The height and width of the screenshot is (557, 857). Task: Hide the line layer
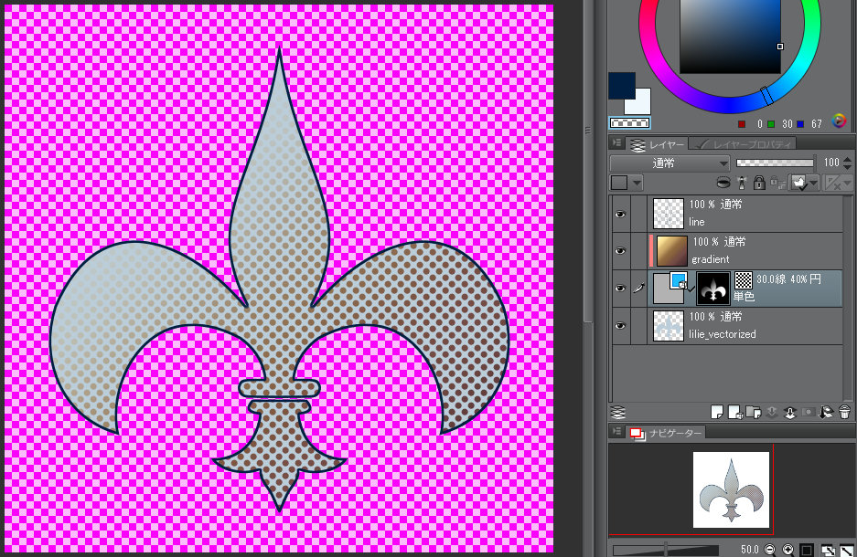620,214
